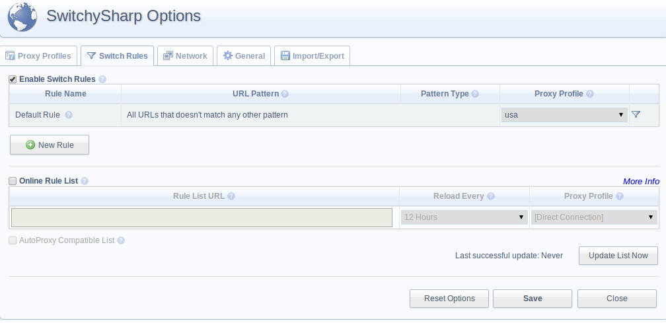The height and width of the screenshot is (323, 666).
Task: Click the Update List Now button
Action: tap(618, 256)
